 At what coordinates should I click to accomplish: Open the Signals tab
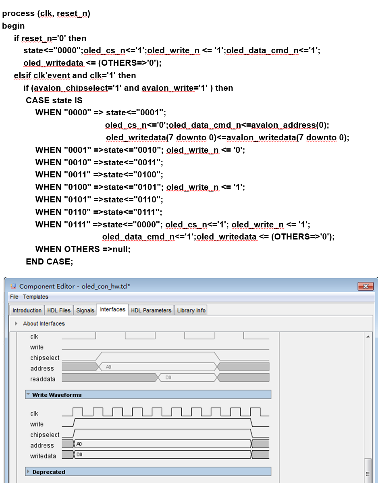[85, 310]
